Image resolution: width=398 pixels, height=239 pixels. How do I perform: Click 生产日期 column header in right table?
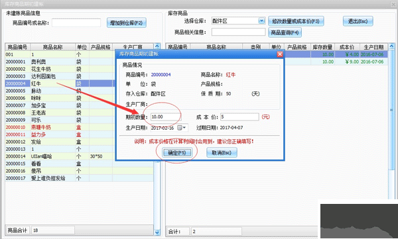point(373,47)
